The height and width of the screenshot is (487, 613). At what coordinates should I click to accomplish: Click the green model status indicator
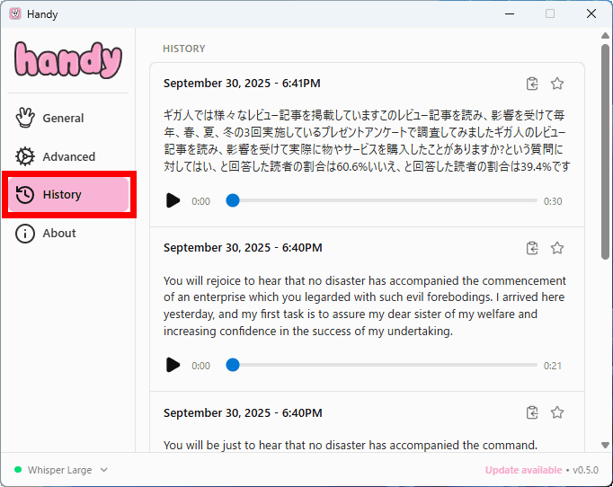18,469
